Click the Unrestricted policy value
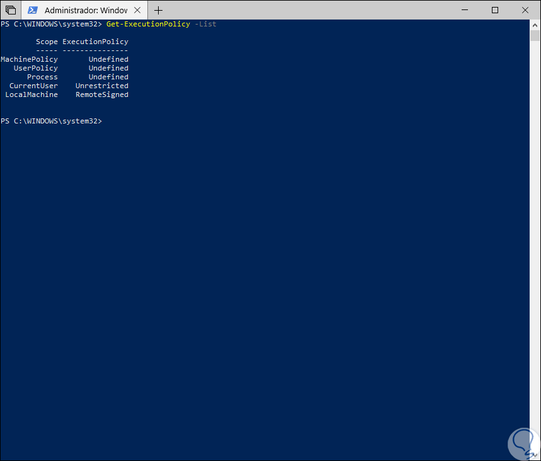Screen dimensions: 541x461 (102, 86)
